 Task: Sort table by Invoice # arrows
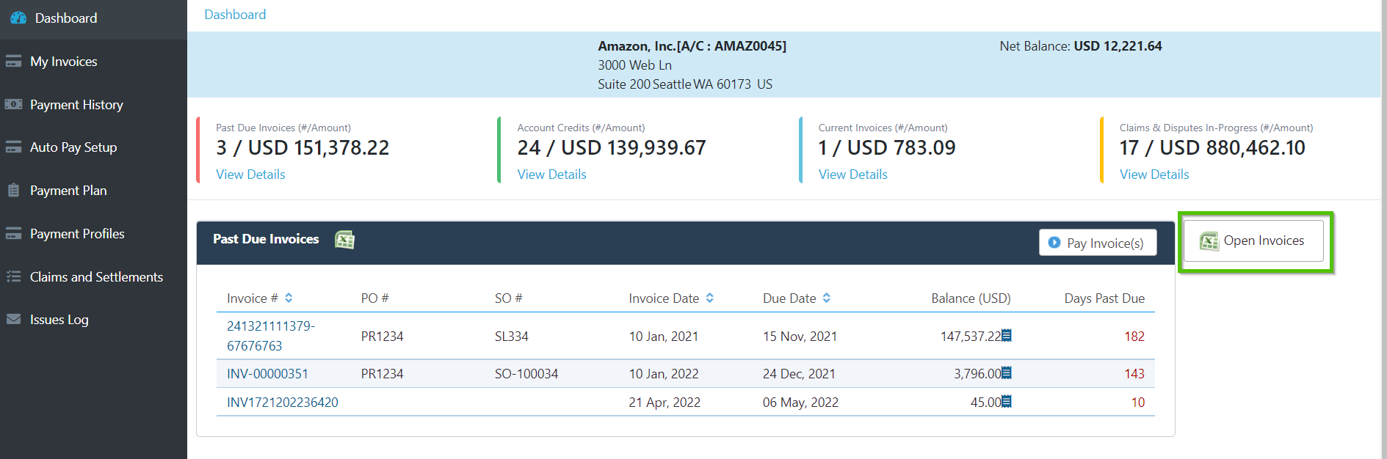pos(289,298)
